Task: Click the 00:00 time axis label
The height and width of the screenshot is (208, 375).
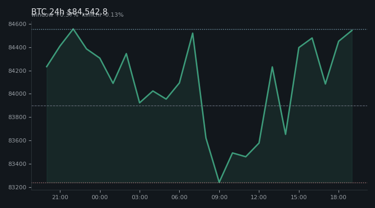Action: pyautogui.click(x=99, y=197)
